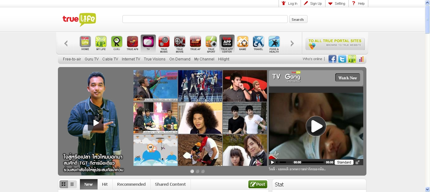Open the TRUE AF8 portal icon
Viewport: 430px width, 192px height.
point(132,43)
